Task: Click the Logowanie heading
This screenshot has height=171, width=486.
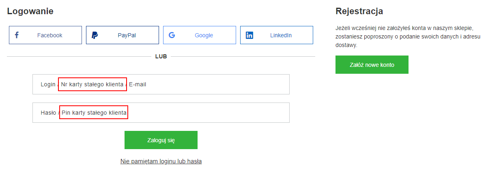Action: (x=30, y=11)
